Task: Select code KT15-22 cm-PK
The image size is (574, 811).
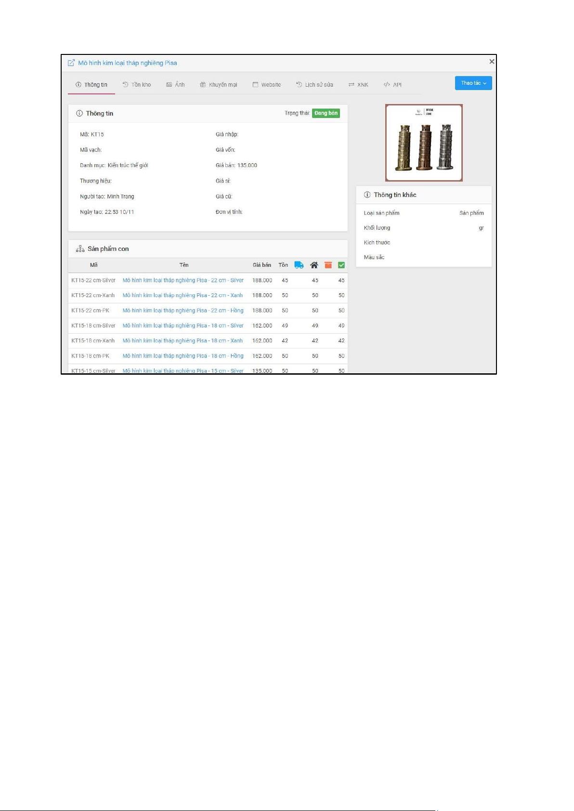Action: 91,311
